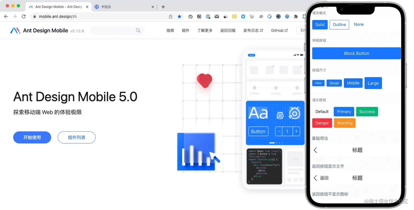This screenshot has height=210, width=414.
Task: Open the 指南 menu item
Action: pos(170,30)
